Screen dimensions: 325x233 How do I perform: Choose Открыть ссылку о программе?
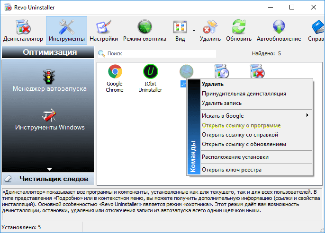(x=257, y=125)
